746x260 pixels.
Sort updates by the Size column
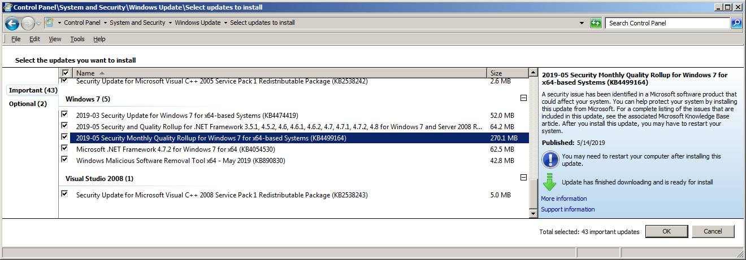(508, 73)
